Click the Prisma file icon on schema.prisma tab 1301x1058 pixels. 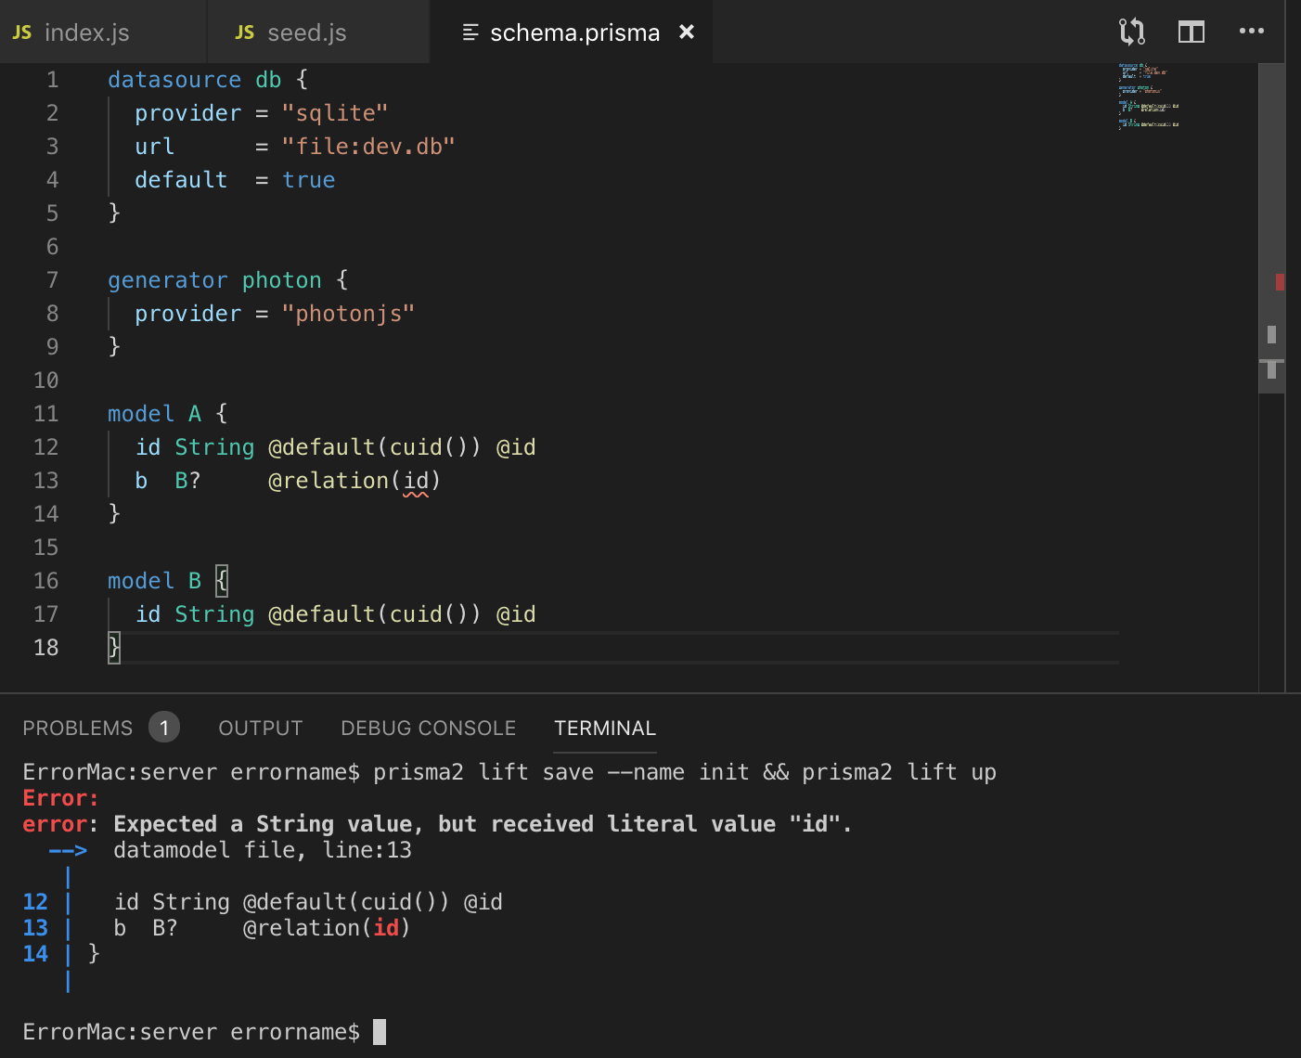[x=469, y=32]
